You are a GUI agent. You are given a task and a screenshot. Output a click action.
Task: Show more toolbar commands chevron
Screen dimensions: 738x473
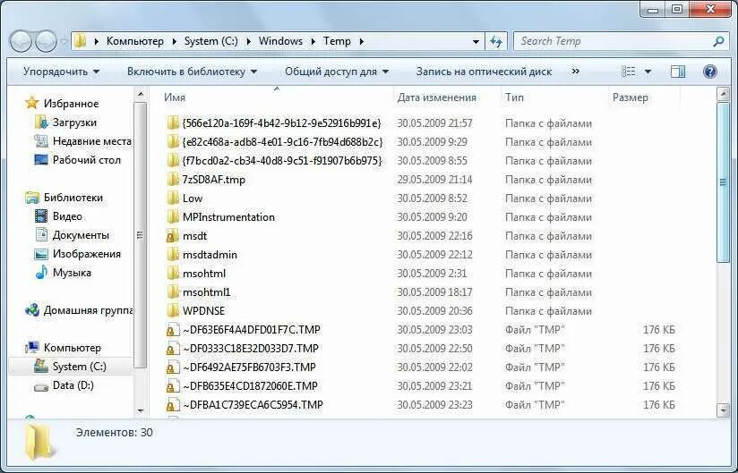click(575, 72)
